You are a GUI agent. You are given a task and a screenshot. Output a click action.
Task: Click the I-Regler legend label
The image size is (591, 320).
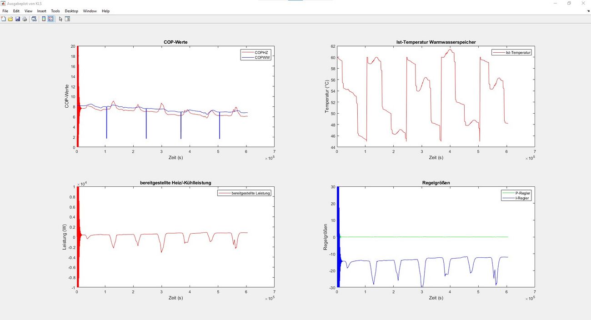tap(522, 198)
